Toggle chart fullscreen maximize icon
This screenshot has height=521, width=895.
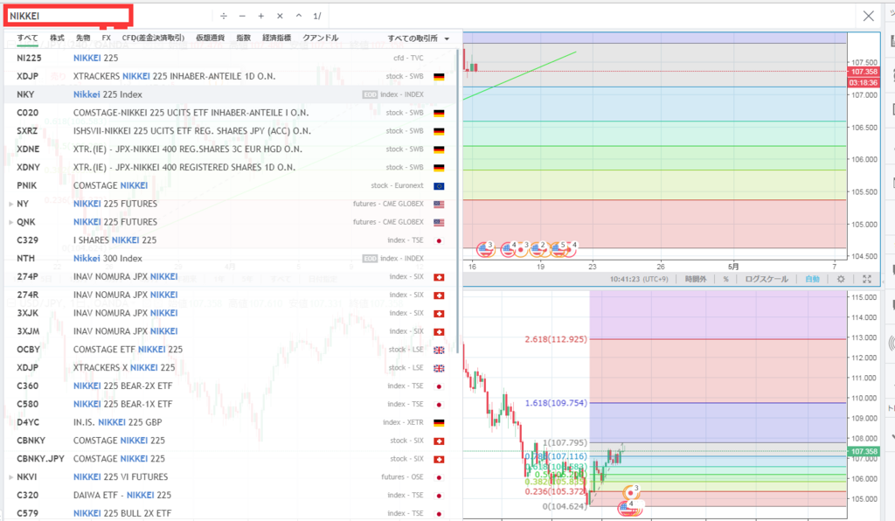[x=867, y=279]
